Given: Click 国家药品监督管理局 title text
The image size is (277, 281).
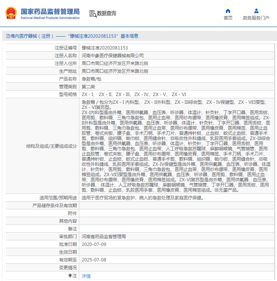Looking at the screenshot, I should tap(50, 11).
